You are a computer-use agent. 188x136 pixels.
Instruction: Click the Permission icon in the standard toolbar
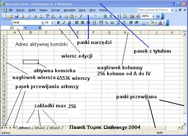pyautogui.click(x=22, y=16)
